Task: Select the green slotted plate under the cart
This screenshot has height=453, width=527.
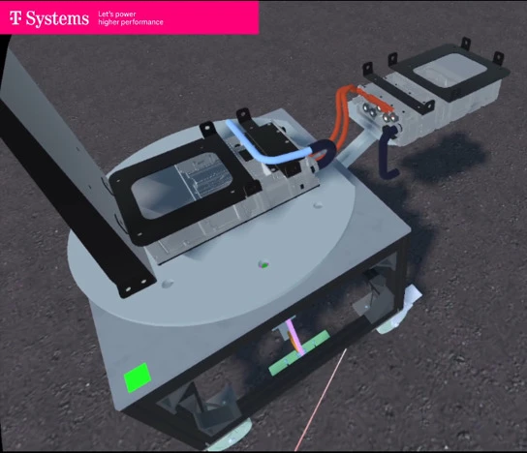Action: pyautogui.click(x=299, y=352)
